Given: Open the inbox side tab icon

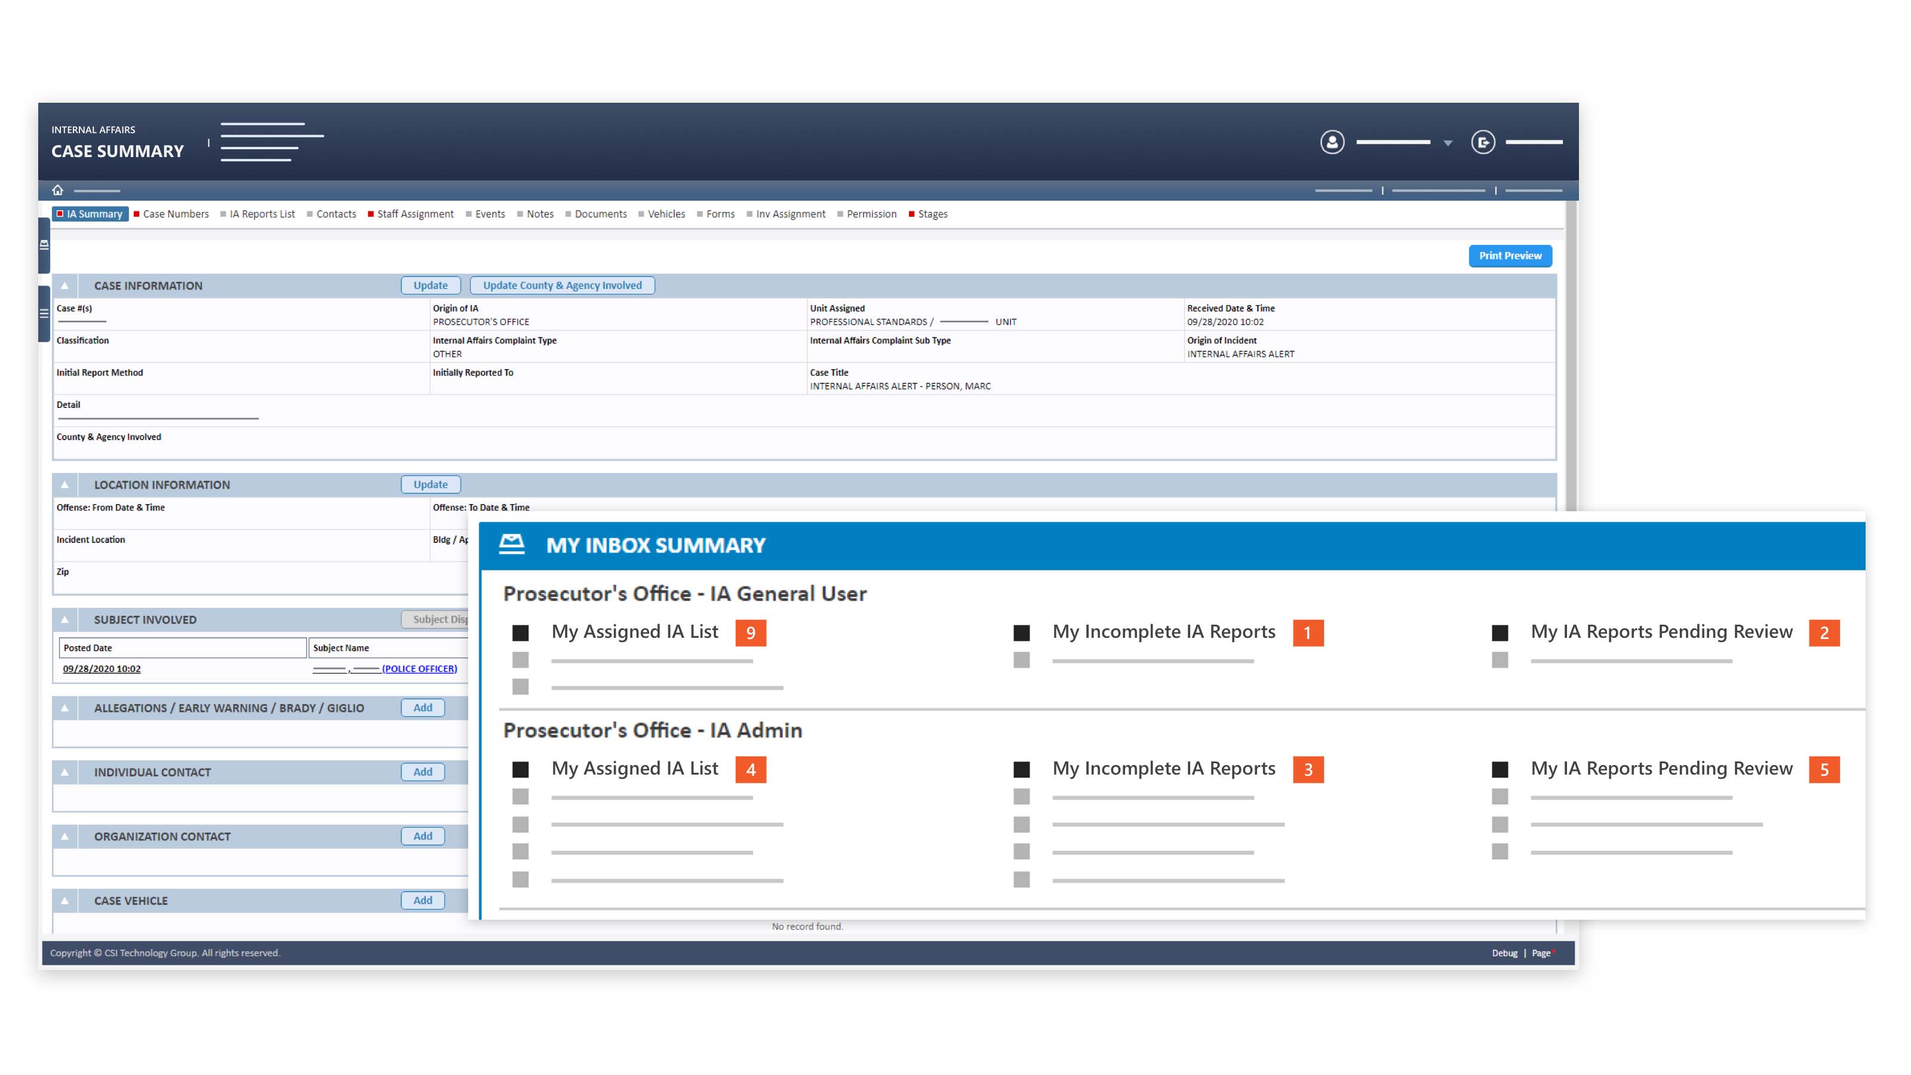Looking at the screenshot, I should click(x=44, y=245).
